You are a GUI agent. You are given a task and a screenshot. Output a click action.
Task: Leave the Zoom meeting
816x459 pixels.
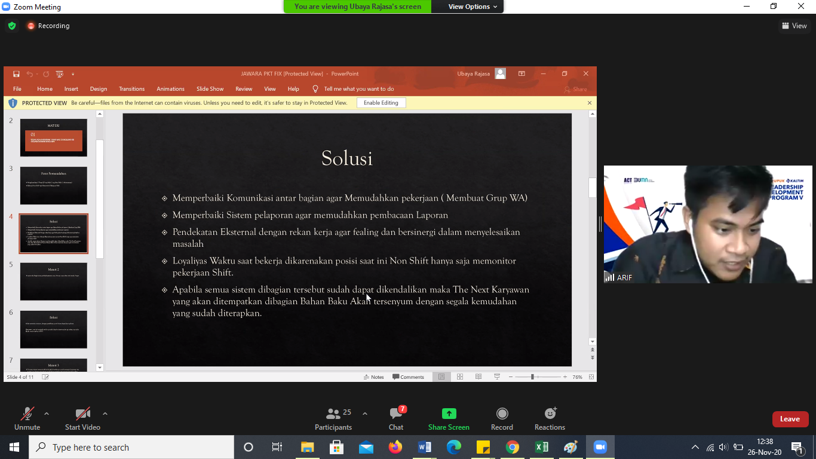click(790, 419)
